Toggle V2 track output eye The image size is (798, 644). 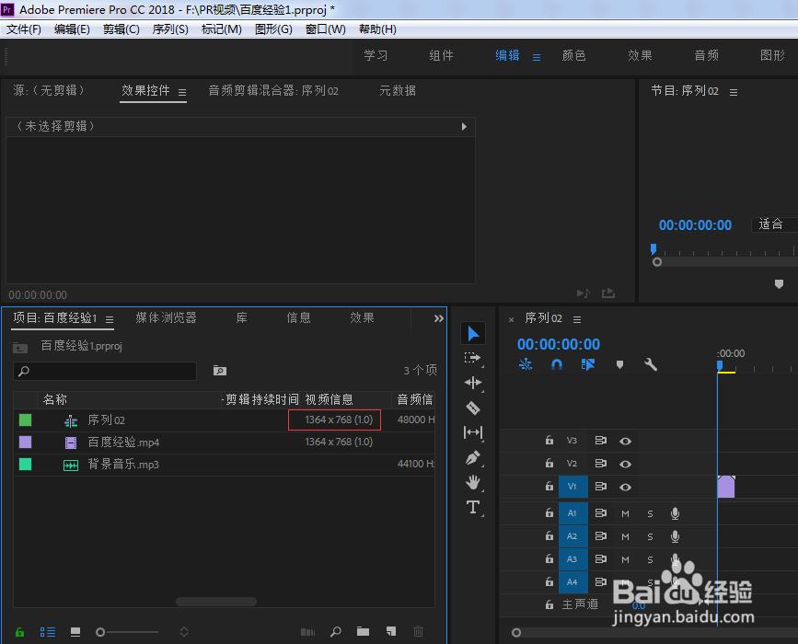pos(626,464)
